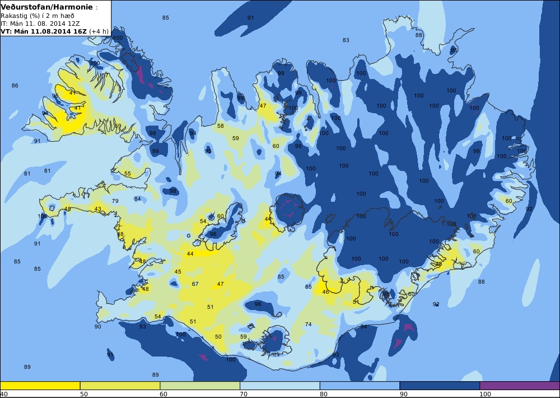Select the light blue 70–80 legend swatch
This screenshot has height=398, width=560.
[x=279, y=386]
